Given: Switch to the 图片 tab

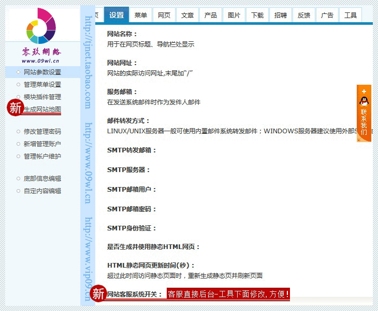Looking at the screenshot, I should (234, 15).
